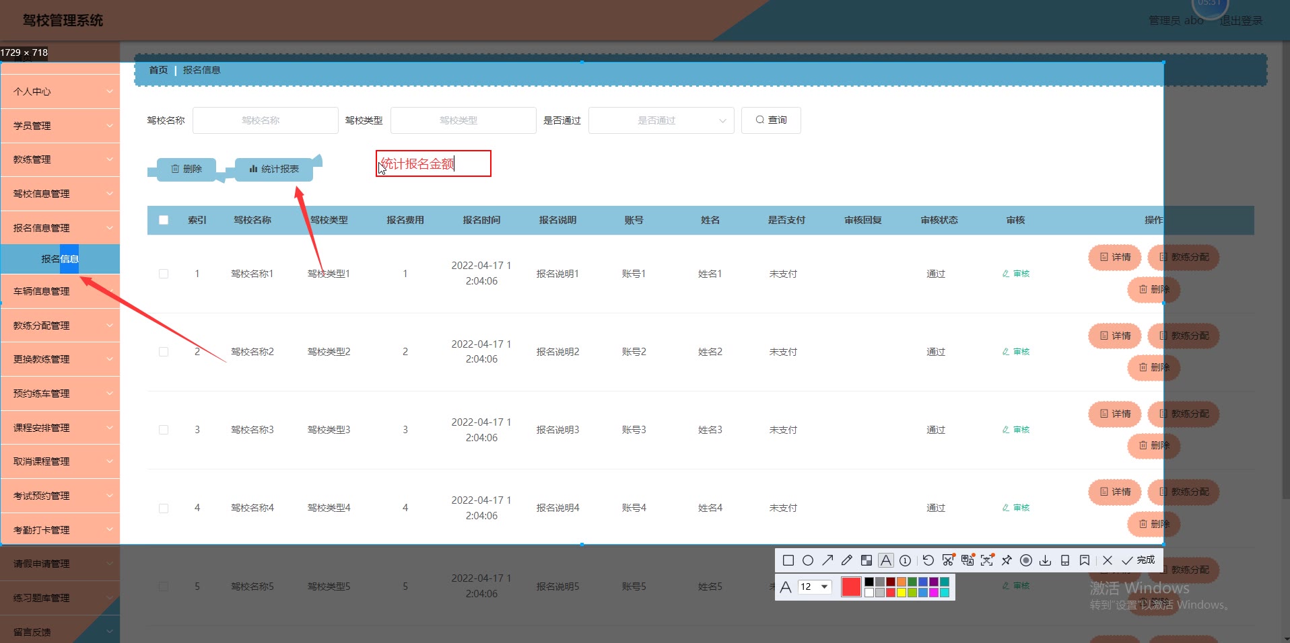Open 取消课程管理 menu item
This screenshot has height=643, width=1290.
(60, 461)
